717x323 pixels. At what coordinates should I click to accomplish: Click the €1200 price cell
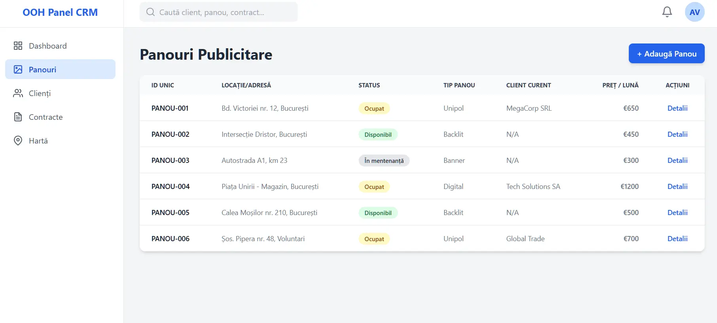pyautogui.click(x=630, y=186)
